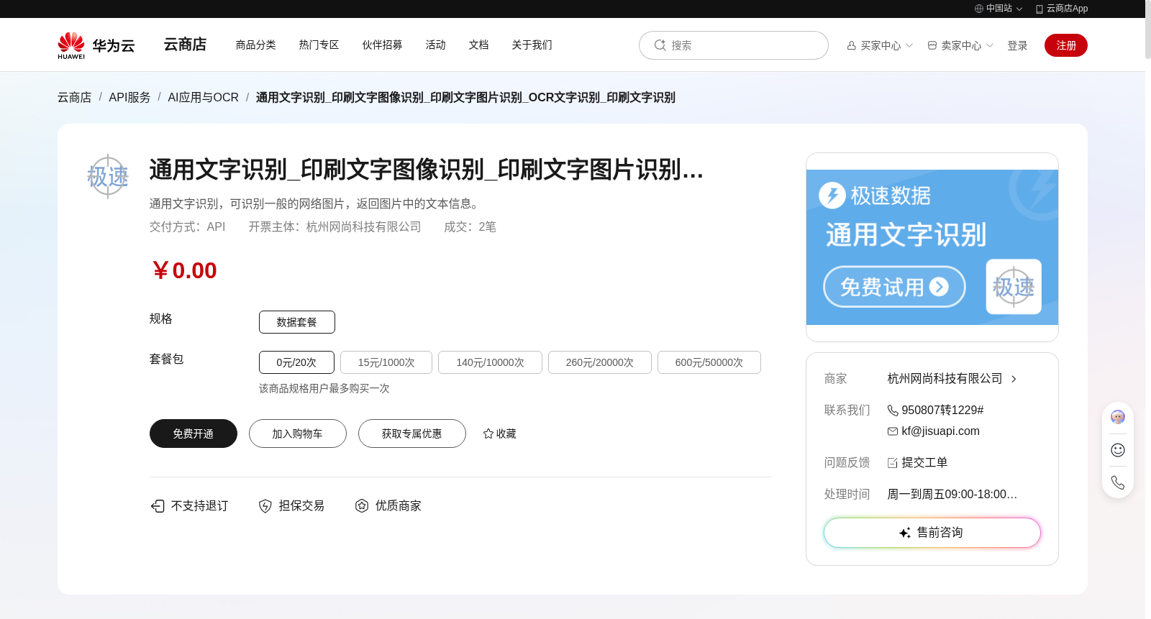Click the 担保交易 shield icon
This screenshot has height=619, width=1151.
pyautogui.click(x=265, y=506)
